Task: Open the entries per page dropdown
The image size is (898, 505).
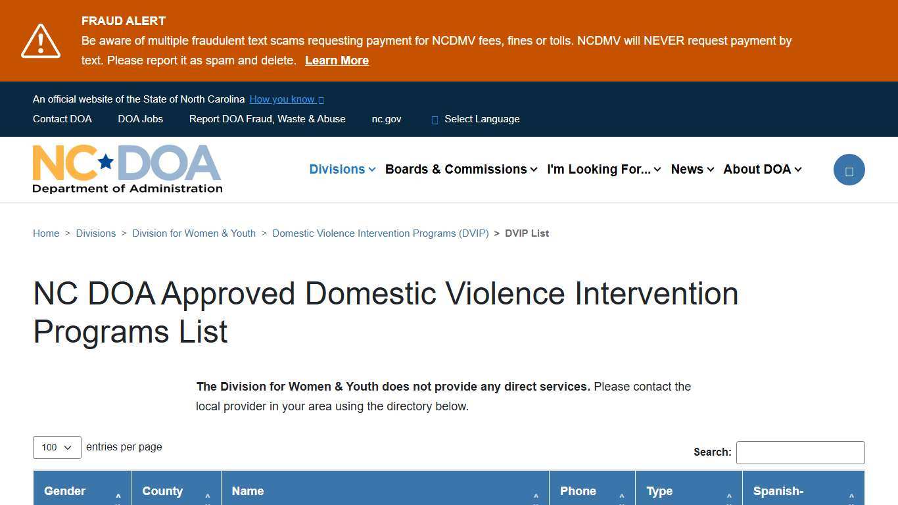Action: coord(57,447)
